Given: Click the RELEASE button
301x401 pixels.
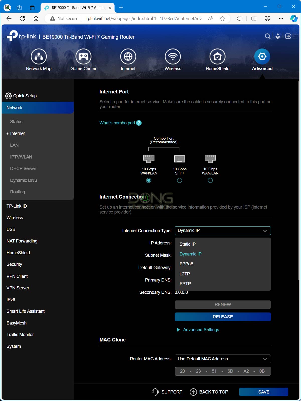Looking at the screenshot, I should click(x=223, y=317).
